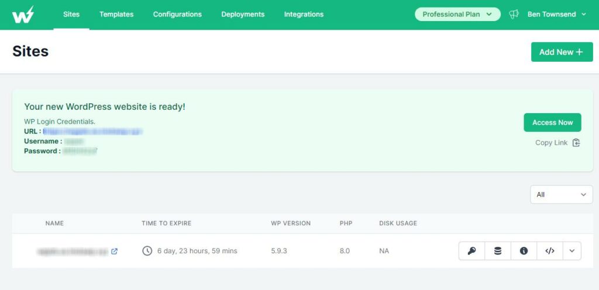Click the Copy Link text
The height and width of the screenshot is (290, 599).
(x=551, y=142)
